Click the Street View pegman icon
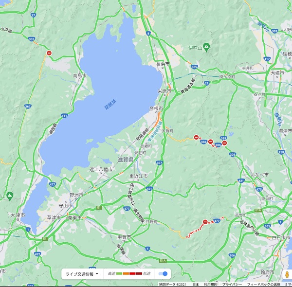The width and height of the screenshot is (292, 287). tap(287, 274)
